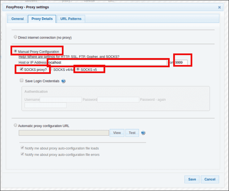This screenshot has height=191, width=229.
Task: Select Direct internet connection radio button
Action: point(15,37)
